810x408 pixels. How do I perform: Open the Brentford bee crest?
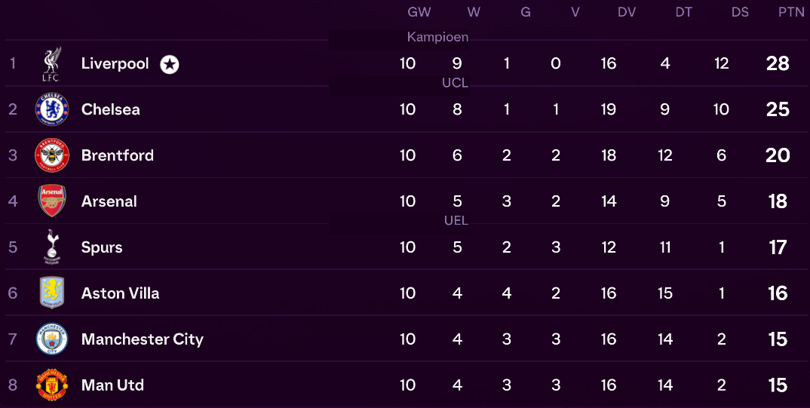51,155
